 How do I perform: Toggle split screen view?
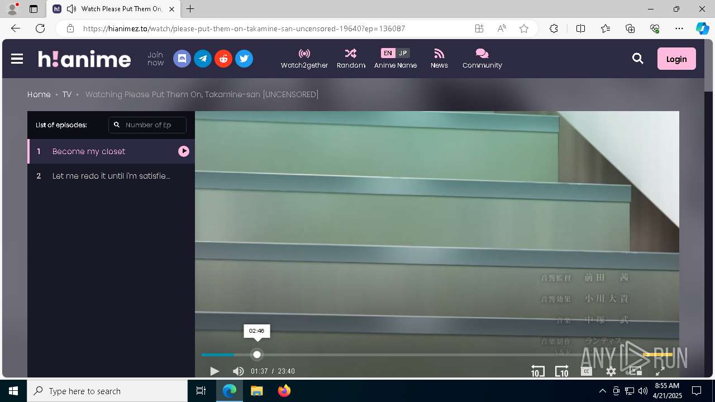(580, 28)
